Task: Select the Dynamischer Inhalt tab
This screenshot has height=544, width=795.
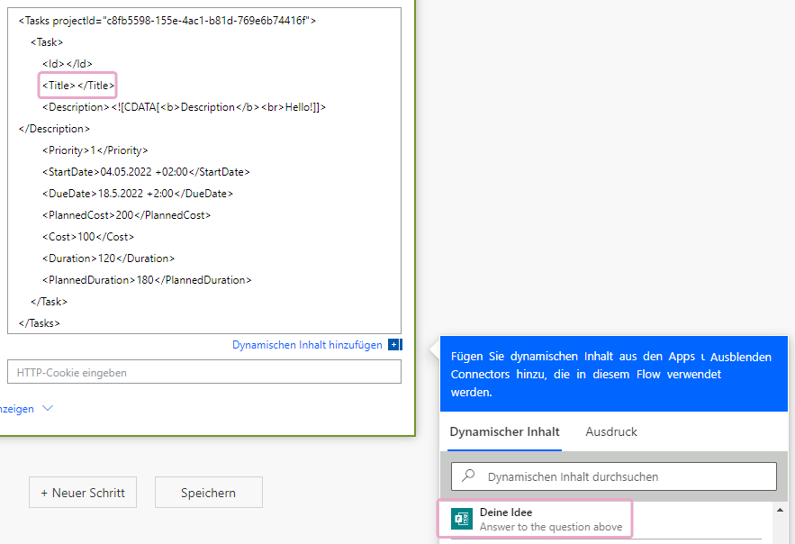Action: pyautogui.click(x=504, y=431)
